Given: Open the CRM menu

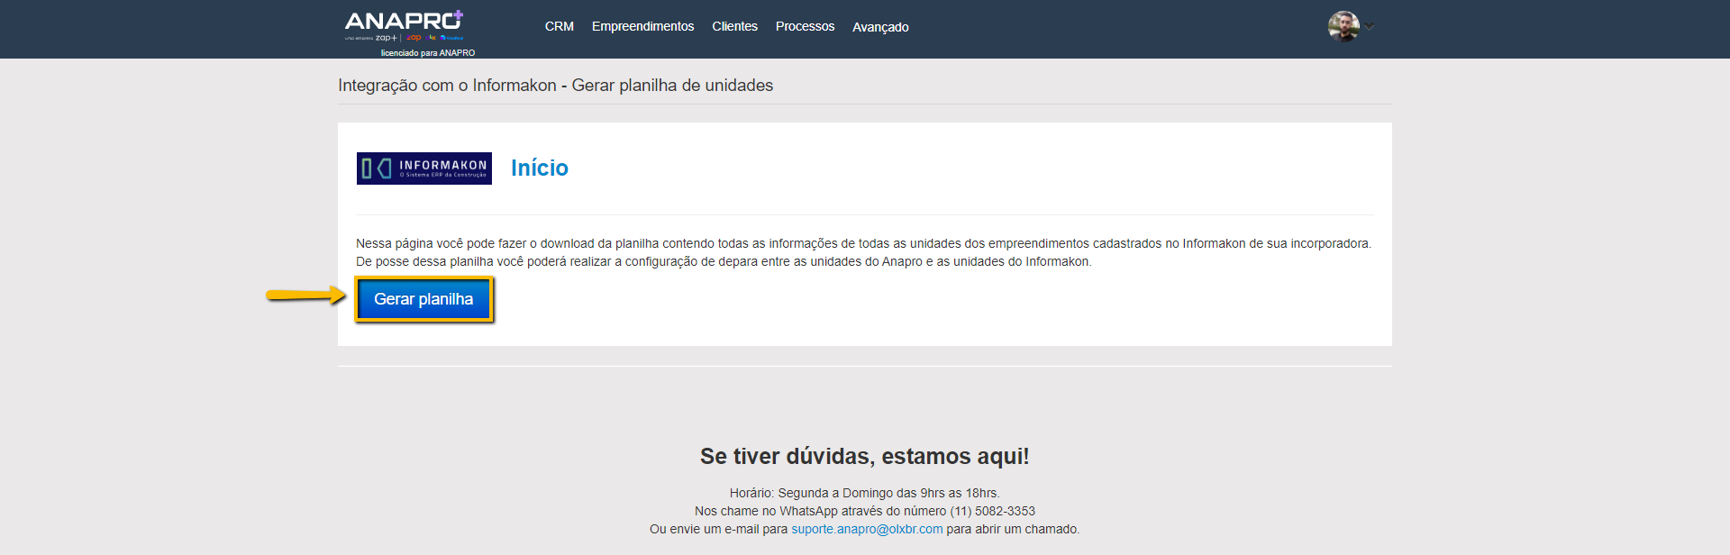Looking at the screenshot, I should point(559,27).
